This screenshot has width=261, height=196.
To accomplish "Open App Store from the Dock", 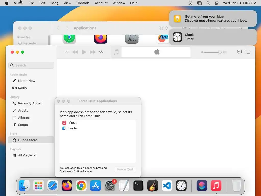I will 96,186.
